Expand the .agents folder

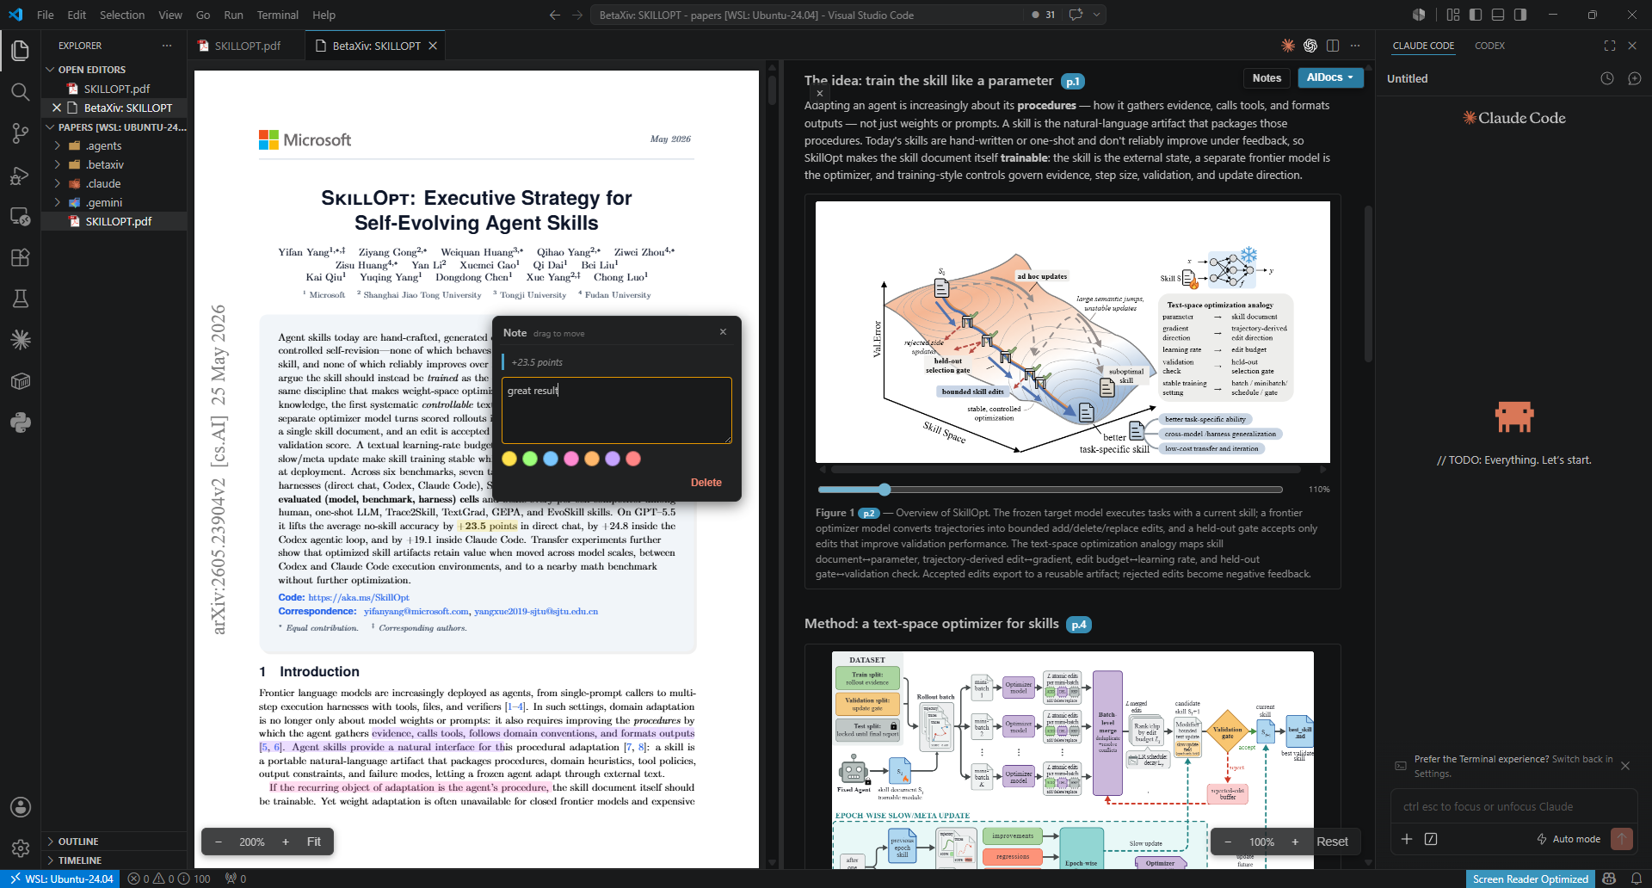coord(104,145)
